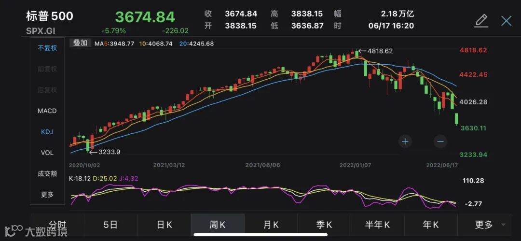
Task: Tap the MA5:3948.77 label
Action: coord(114,43)
